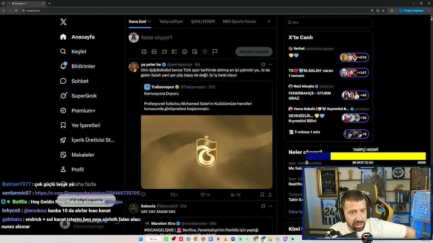Use Grok in the post composer

coord(164,52)
